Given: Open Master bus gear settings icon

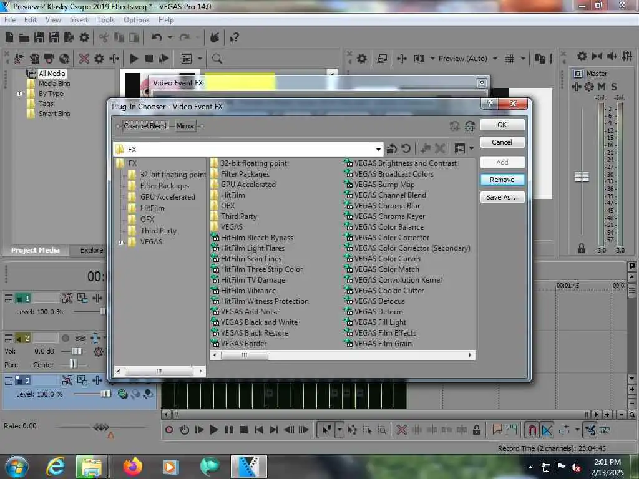Looking at the screenshot, I should 582,56.
